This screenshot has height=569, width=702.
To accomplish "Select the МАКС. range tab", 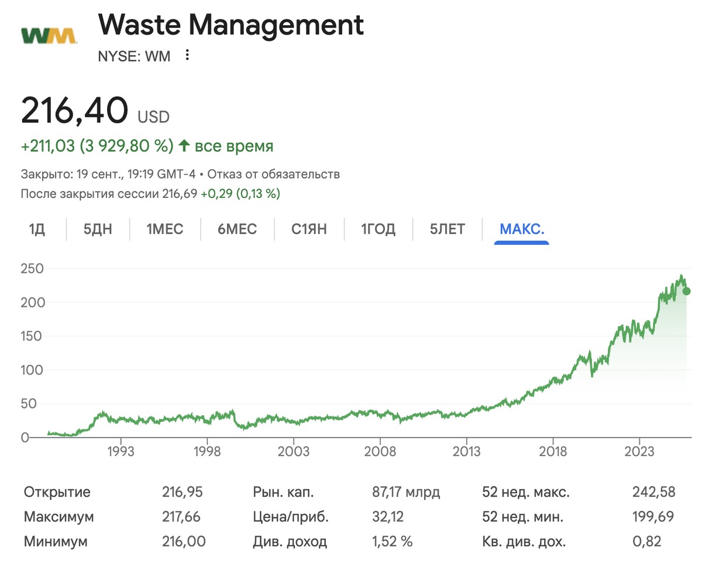I will tap(522, 229).
